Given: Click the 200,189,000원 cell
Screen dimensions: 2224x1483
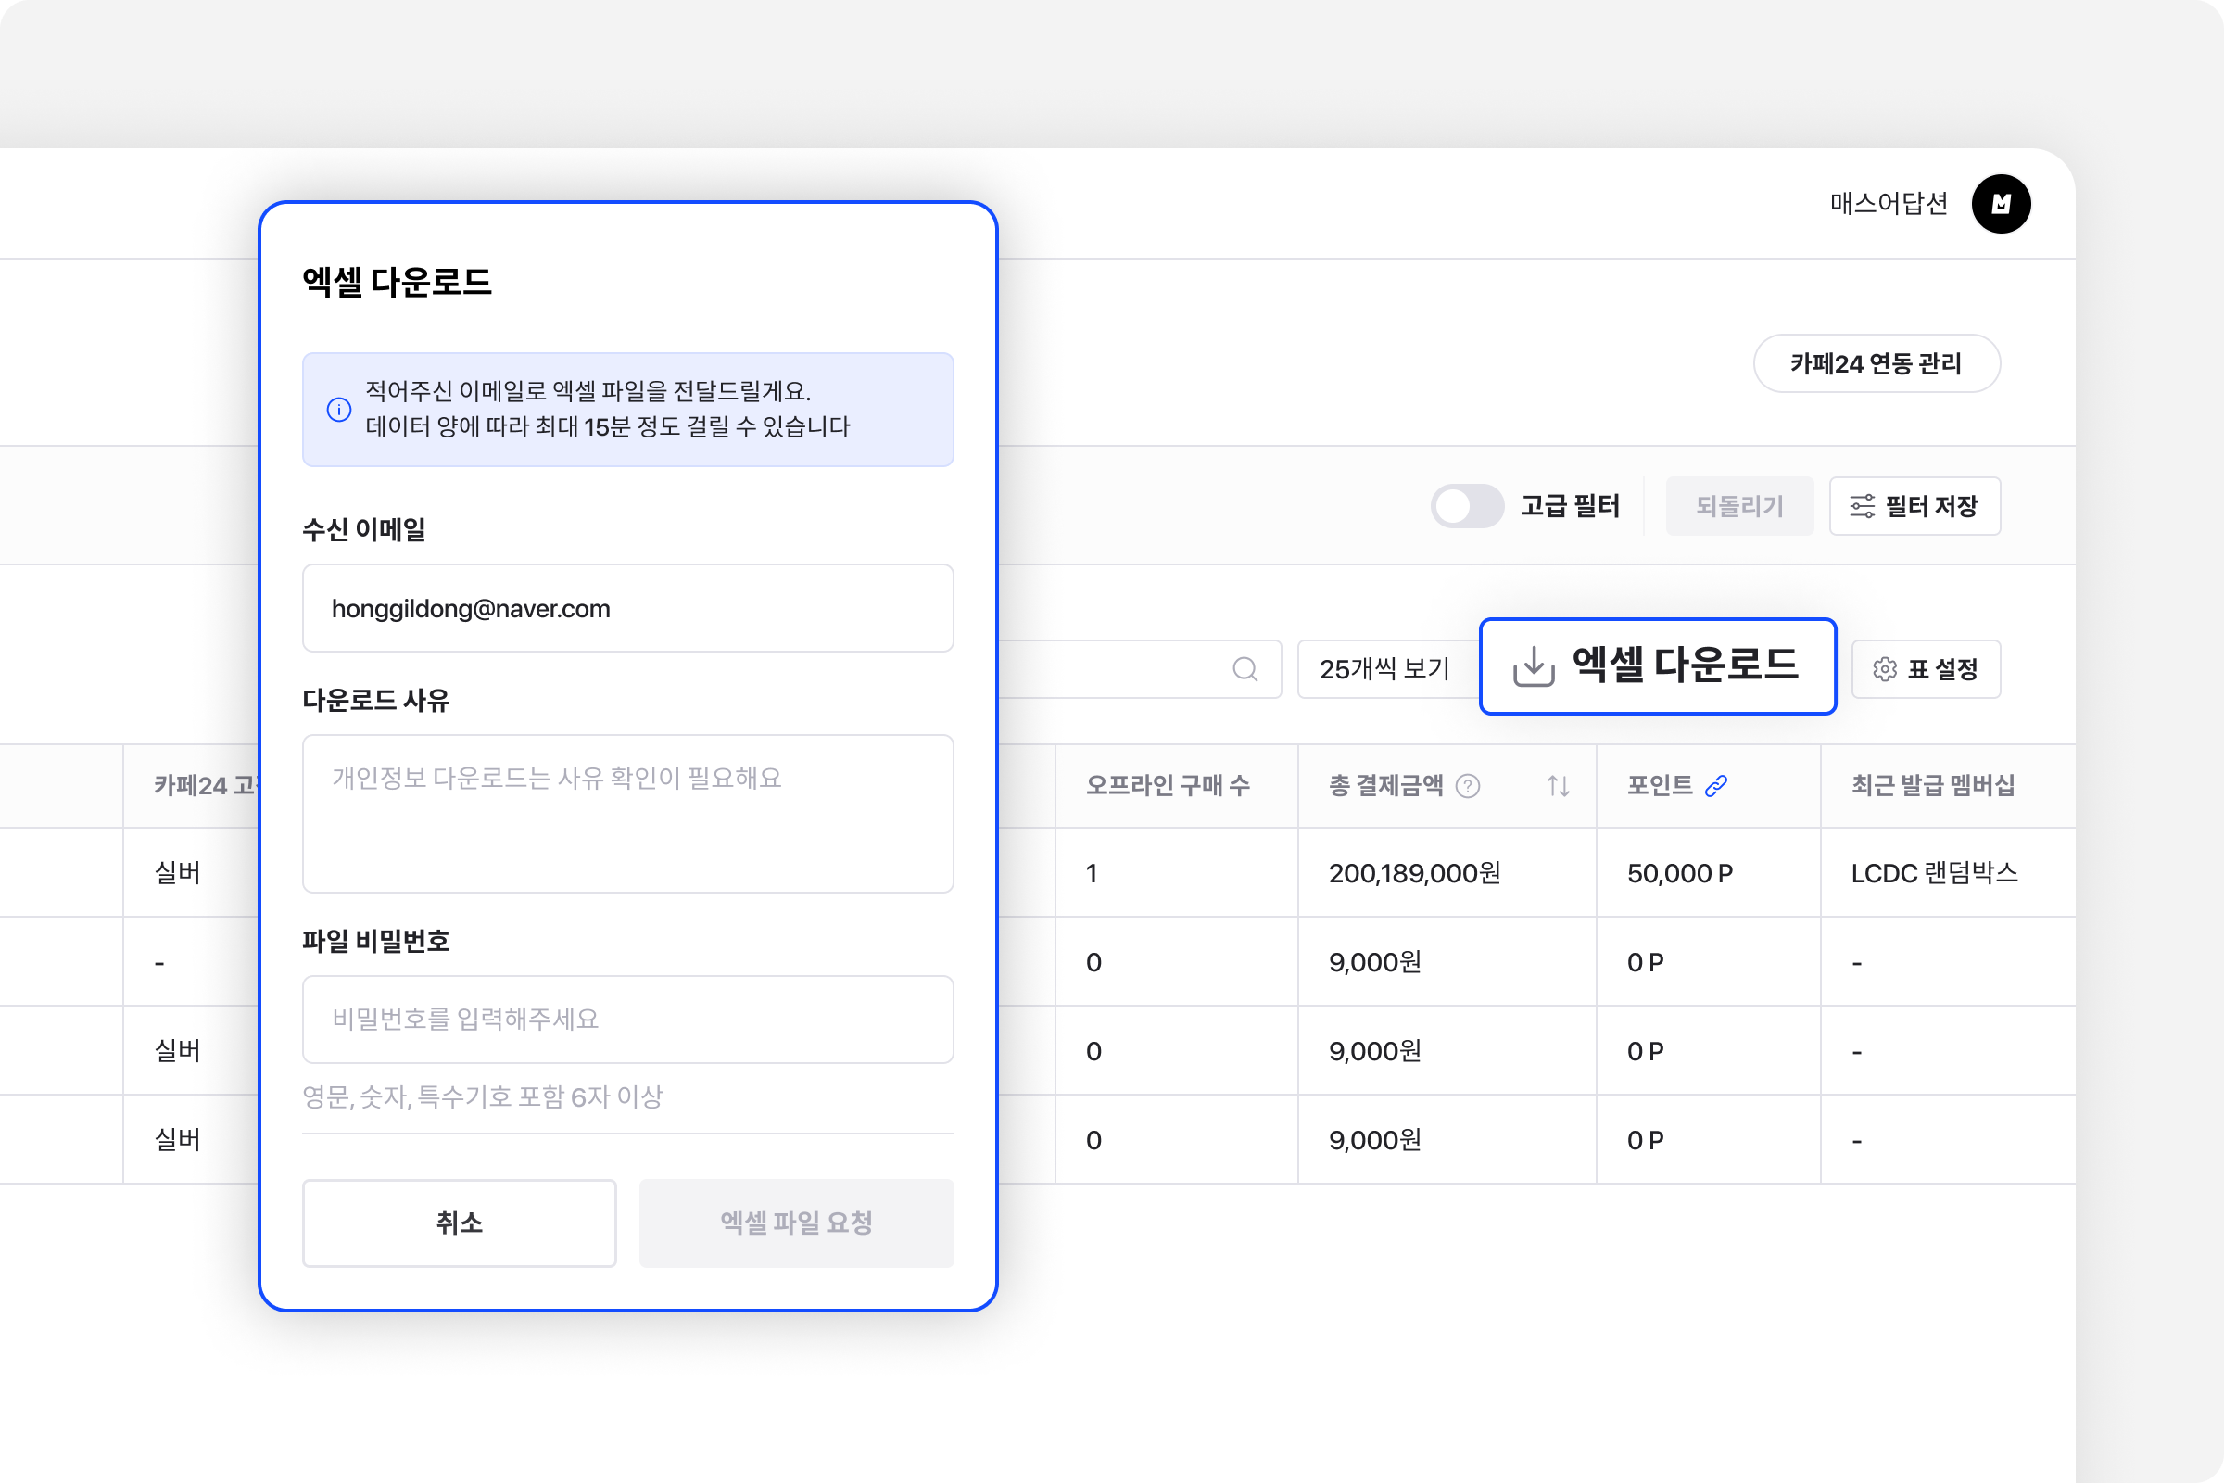Looking at the screenshot, I should point(1447,873).
